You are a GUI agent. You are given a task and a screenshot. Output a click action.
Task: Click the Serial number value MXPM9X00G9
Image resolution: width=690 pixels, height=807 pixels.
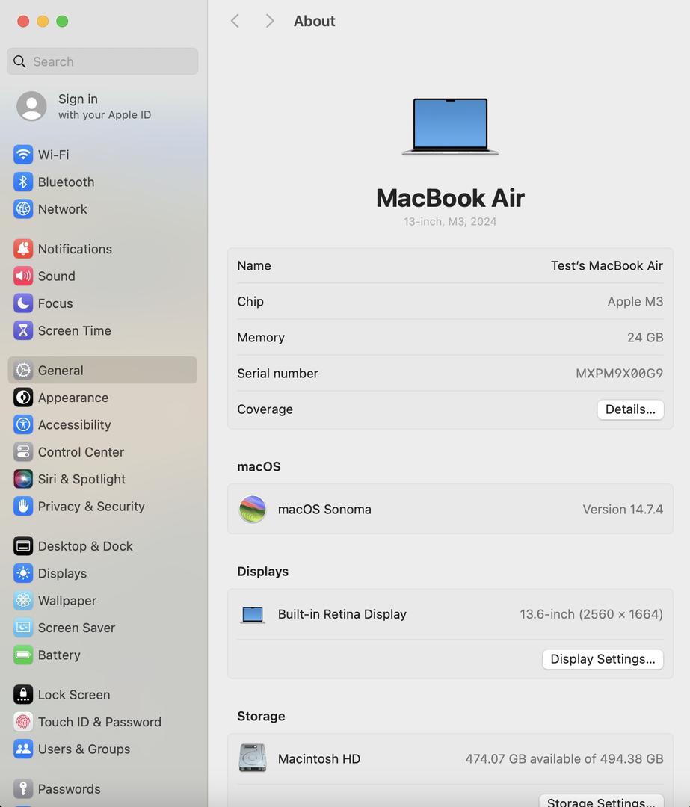(619, 373)
